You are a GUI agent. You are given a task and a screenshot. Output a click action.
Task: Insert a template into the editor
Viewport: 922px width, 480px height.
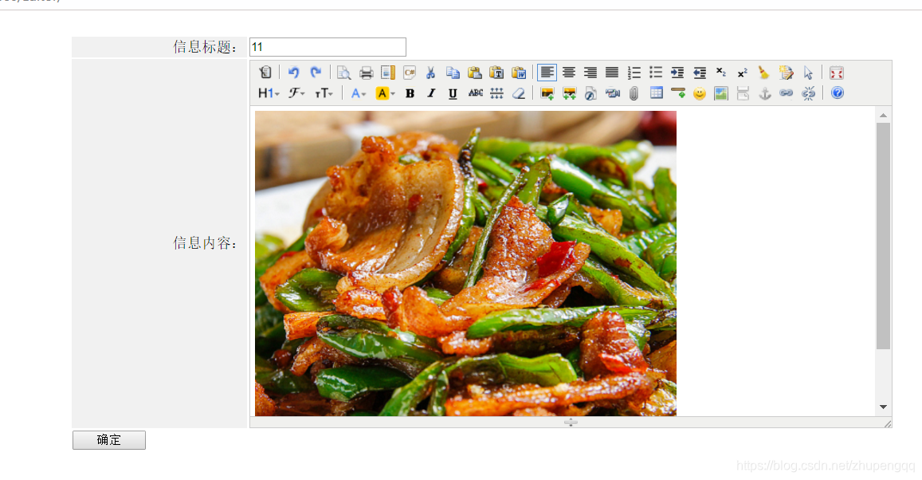(x=388, y=73)
